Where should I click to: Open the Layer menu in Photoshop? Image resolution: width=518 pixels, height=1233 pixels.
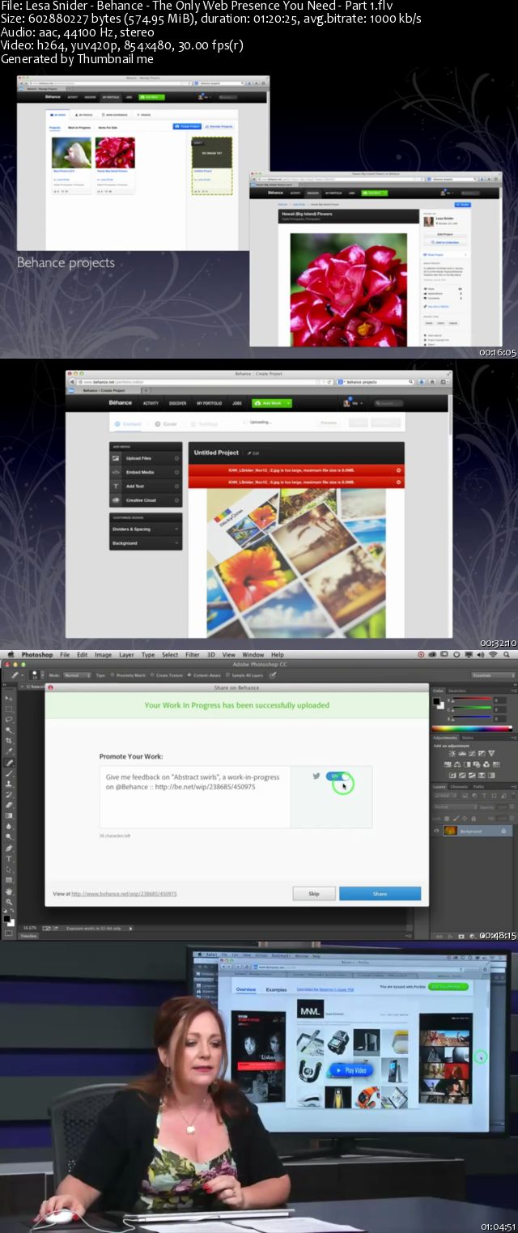click(x=126, y=654)
